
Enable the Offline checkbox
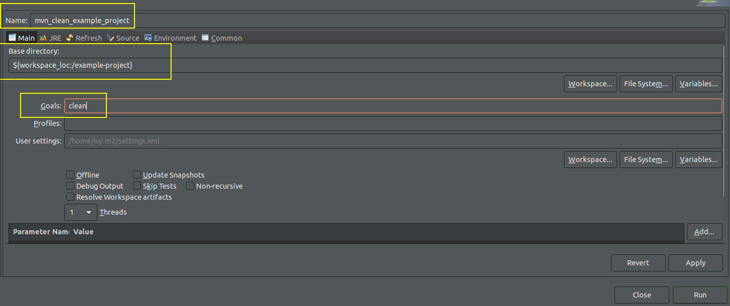point(70,175)
